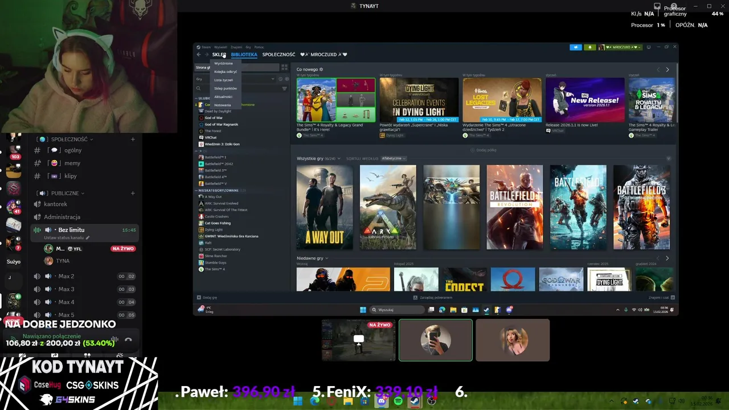This screenshot has height=410, width=729.
Task: Open the Co nowego settings gear
Action: point(321,69)
